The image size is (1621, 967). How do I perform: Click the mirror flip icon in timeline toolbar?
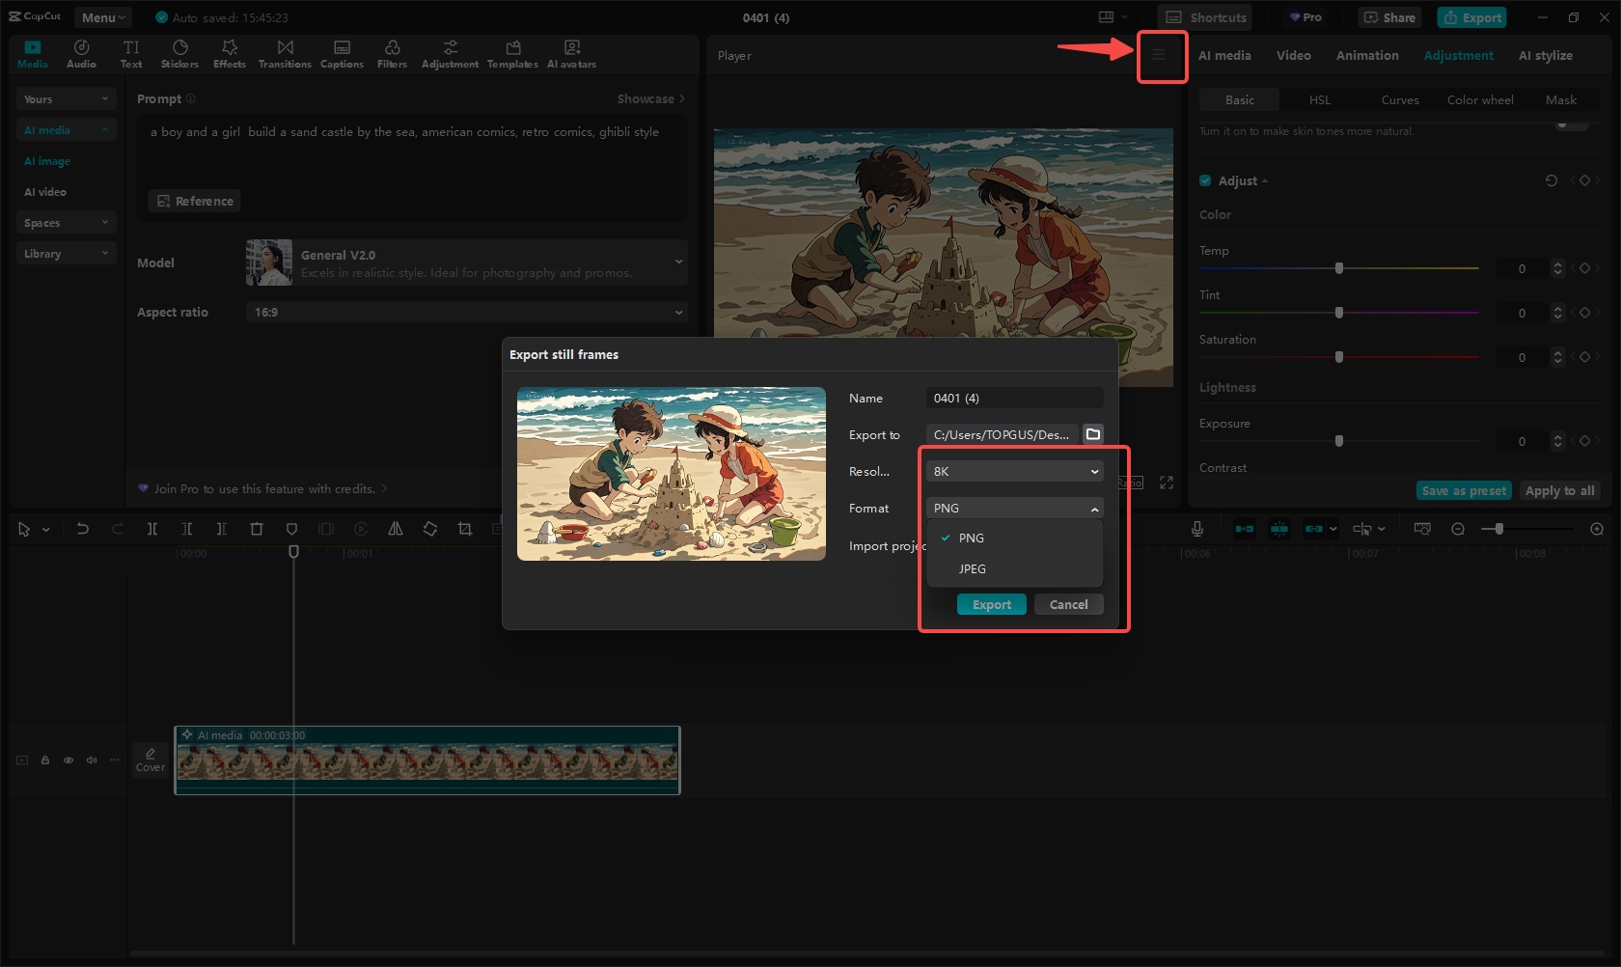click(x=396, y=529)
